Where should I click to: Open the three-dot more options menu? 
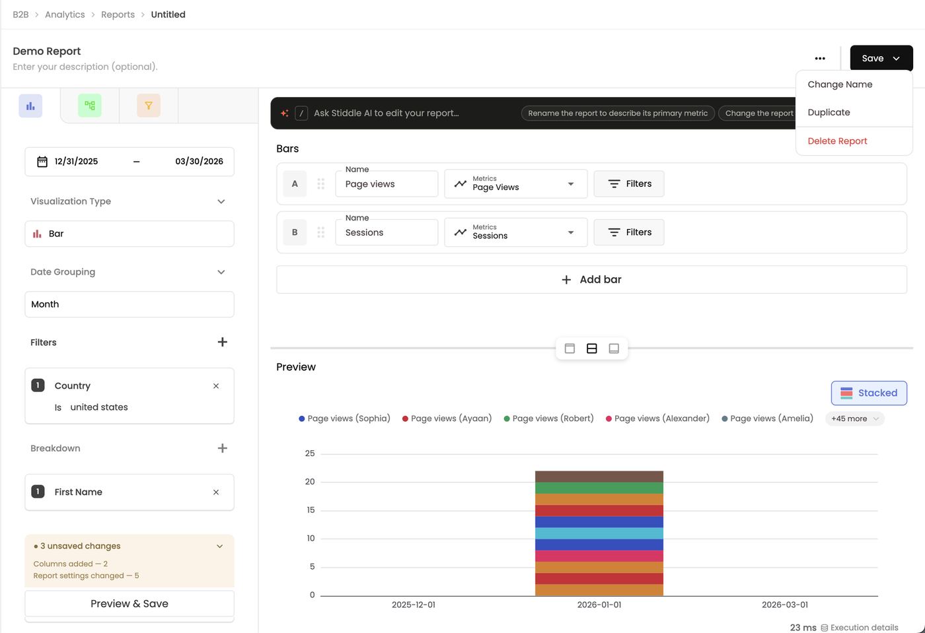[x=820, y=58]
